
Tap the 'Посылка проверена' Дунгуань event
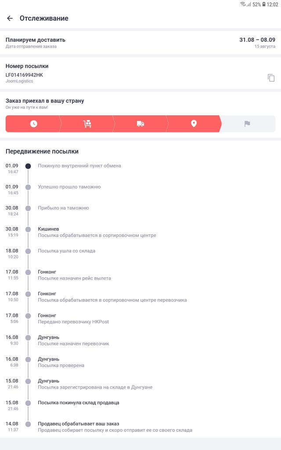click(61, 365)
